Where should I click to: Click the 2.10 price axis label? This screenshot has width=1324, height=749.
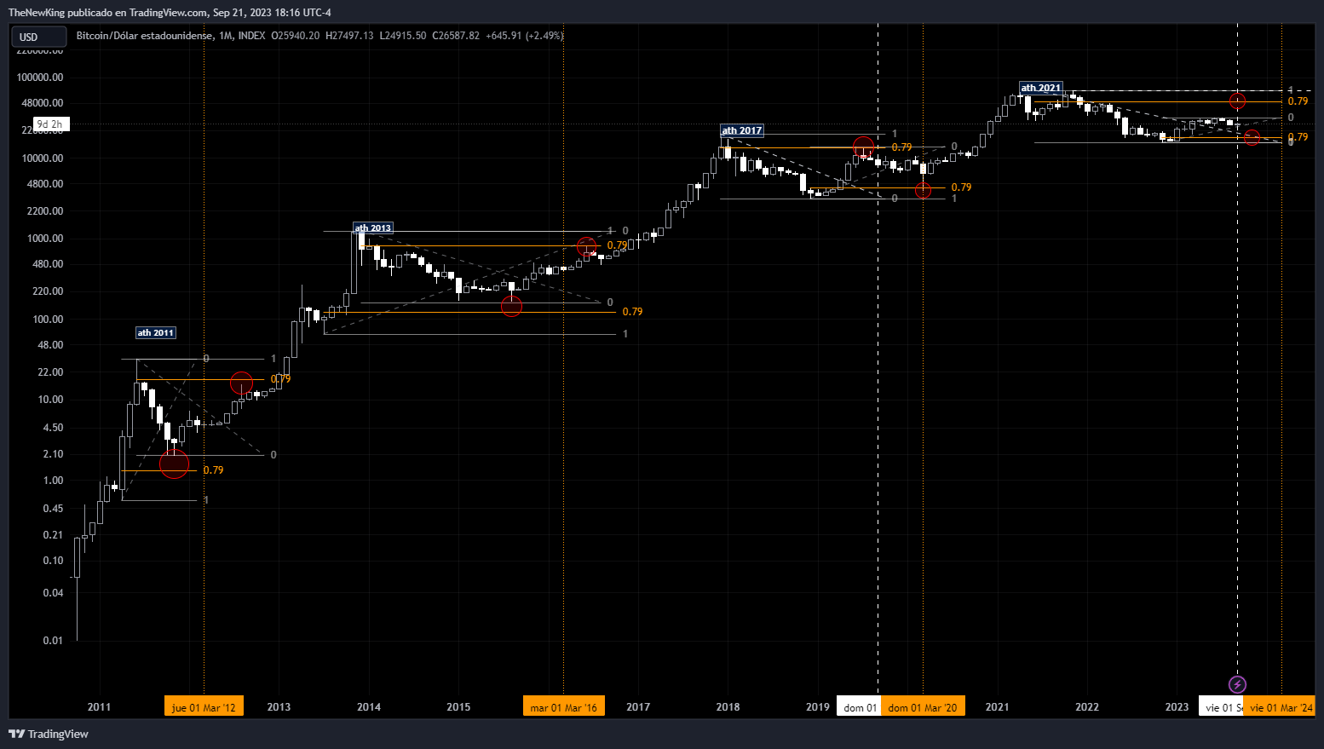(x=53, y=454)
